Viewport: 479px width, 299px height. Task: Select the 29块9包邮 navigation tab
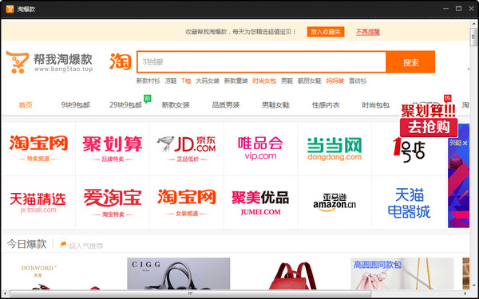tap(126, 105)
